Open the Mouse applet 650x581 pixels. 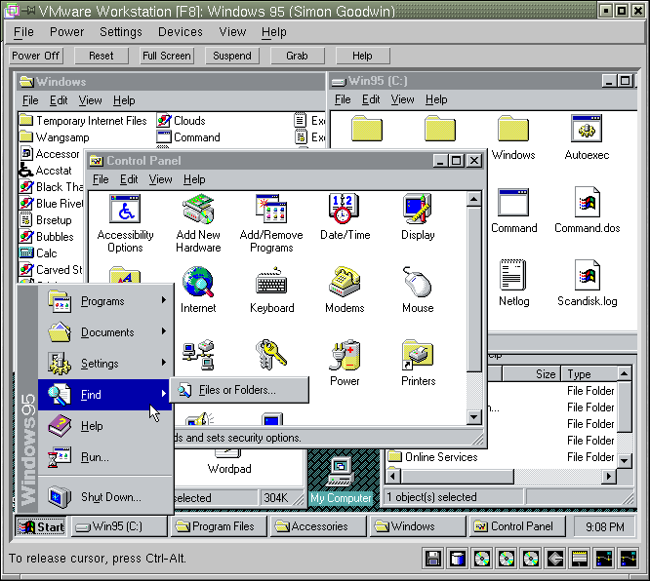coord(418,290)
